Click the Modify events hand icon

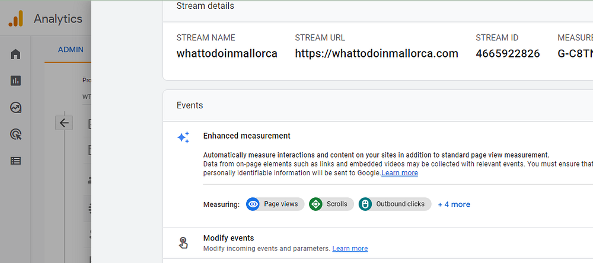coord(183,243)
